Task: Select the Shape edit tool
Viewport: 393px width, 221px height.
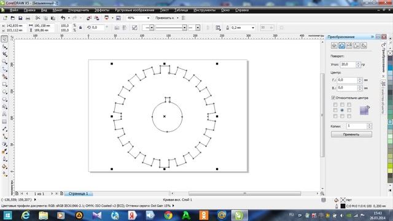Action: click(x=4, y=47)
